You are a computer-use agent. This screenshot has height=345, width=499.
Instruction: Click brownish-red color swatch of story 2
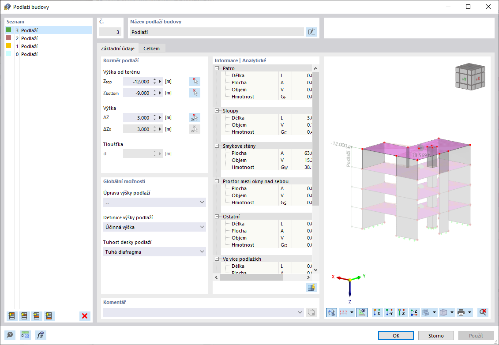point(8,38)
